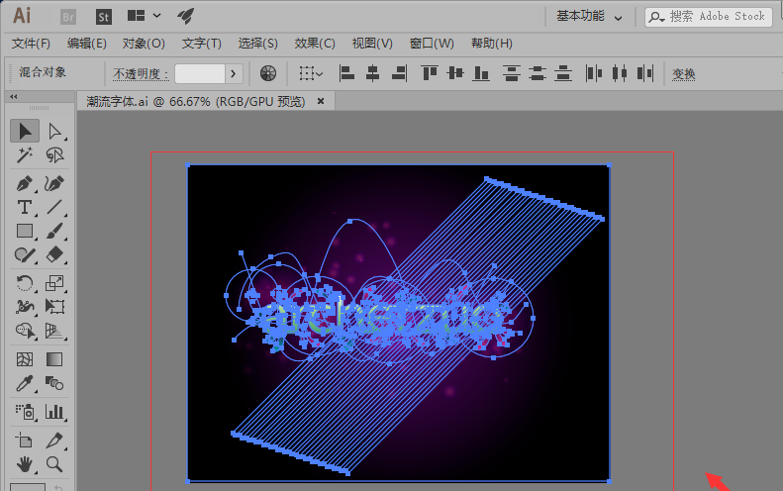This screenshot has width=783, height=491.
Task: Pick the Rectangle tool
Action: click(x=25, y=232)
